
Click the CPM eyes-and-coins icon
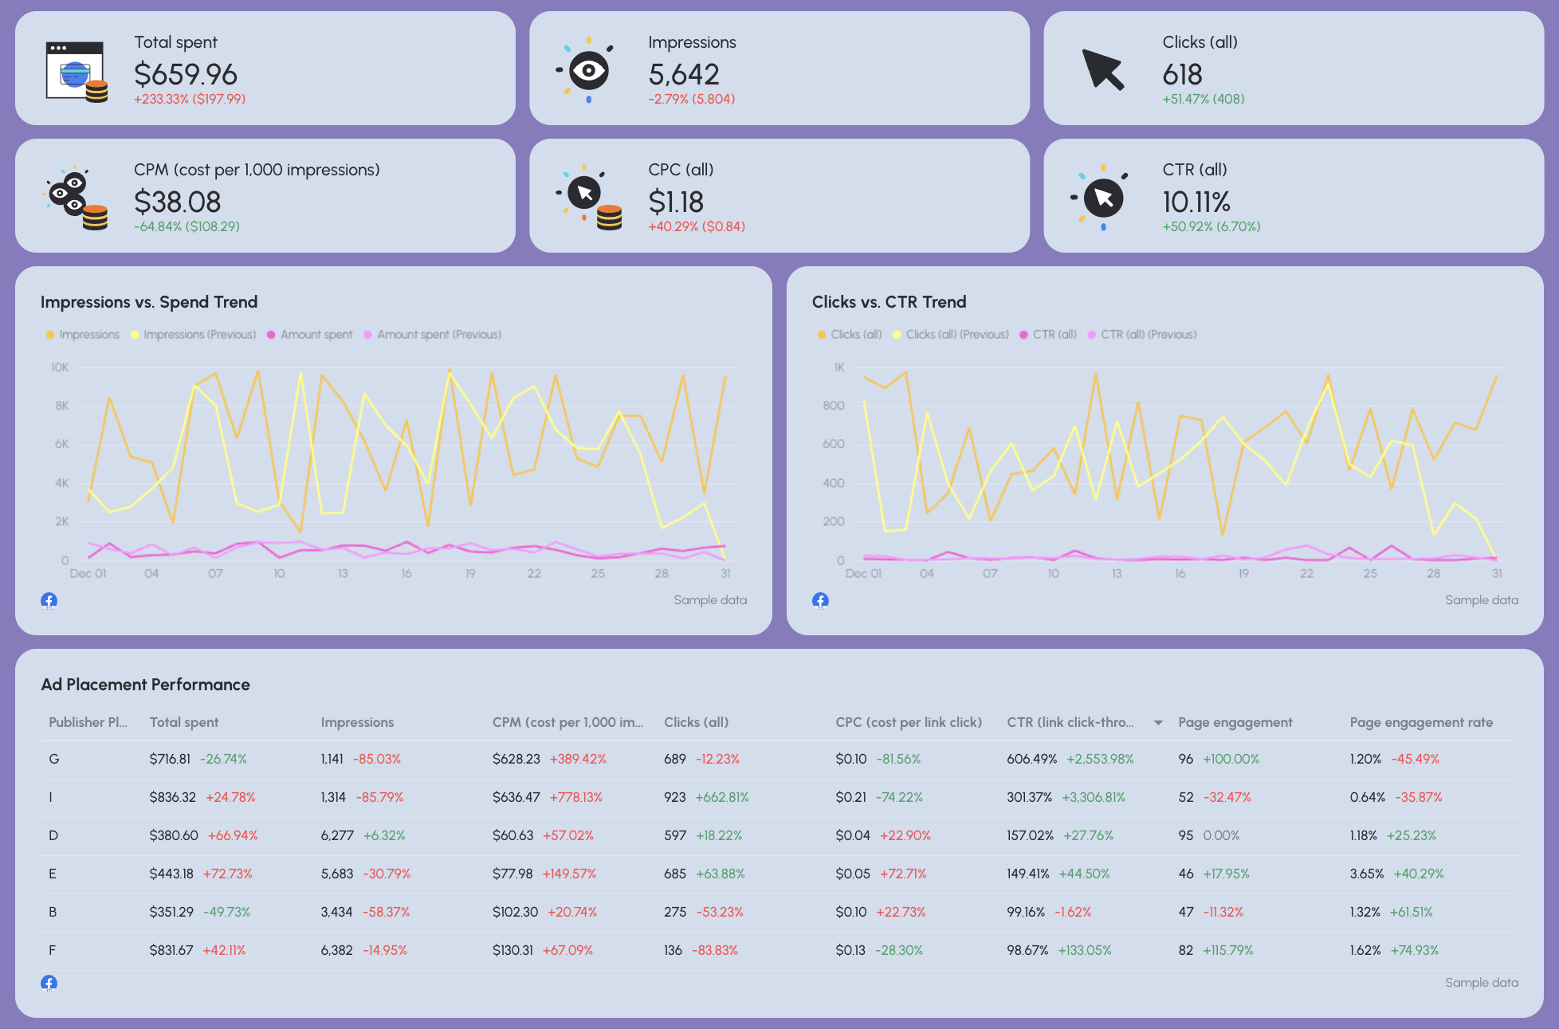76,197
